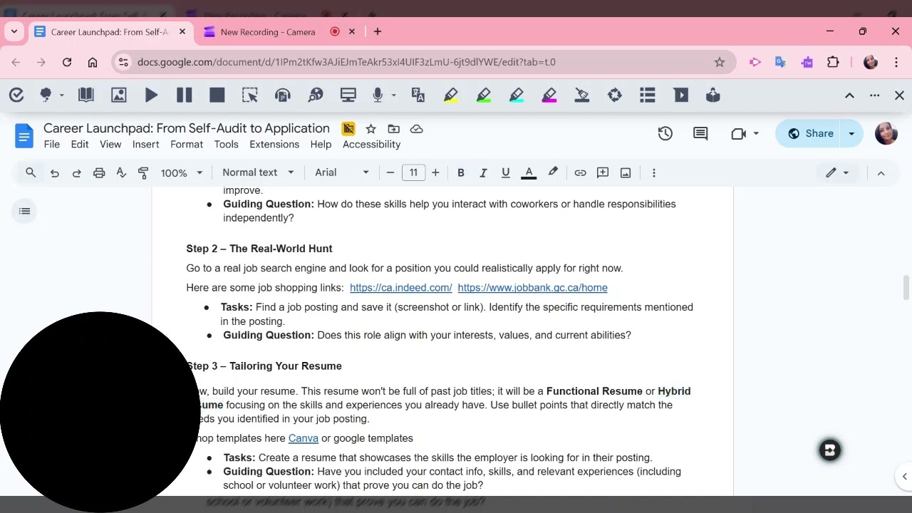Expand the Share options arrow

click(851, 133)
